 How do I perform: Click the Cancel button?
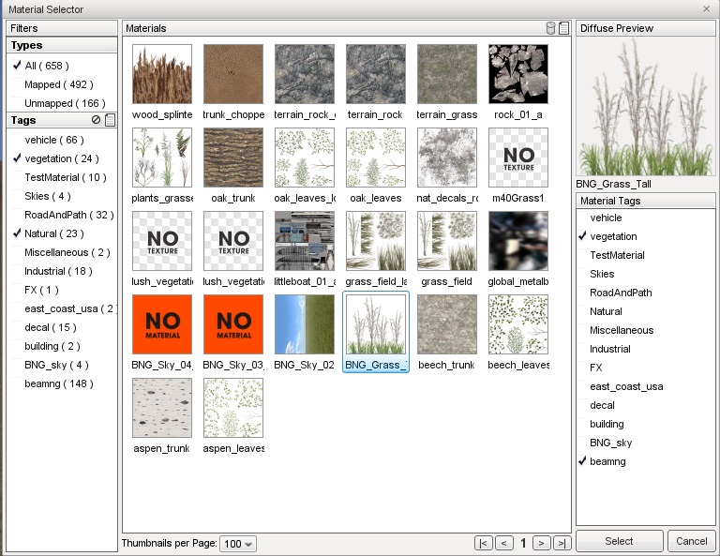pos(692,541)
